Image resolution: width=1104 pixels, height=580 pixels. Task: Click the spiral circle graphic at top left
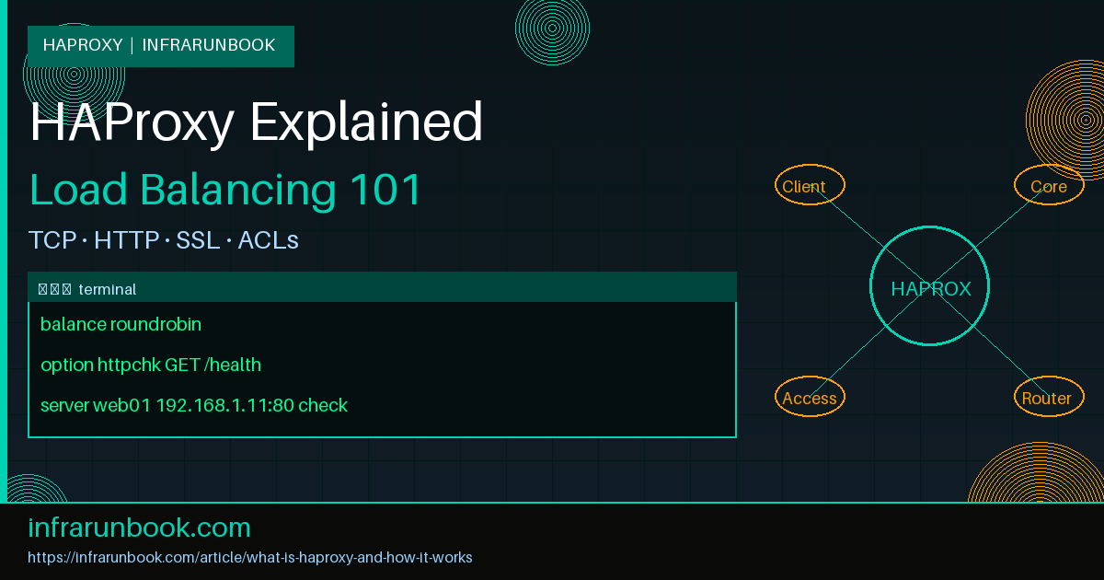(74, 74)
